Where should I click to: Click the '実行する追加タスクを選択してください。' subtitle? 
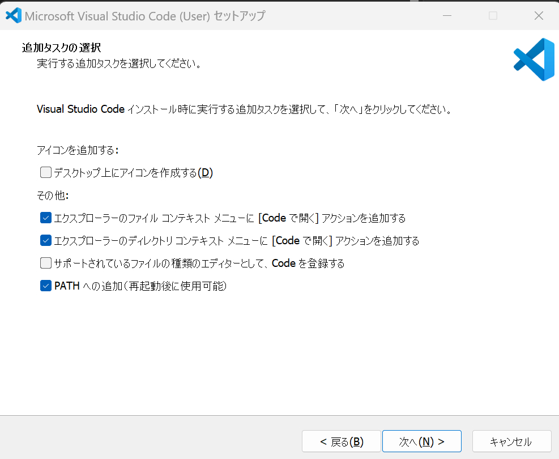pos(120,63)
